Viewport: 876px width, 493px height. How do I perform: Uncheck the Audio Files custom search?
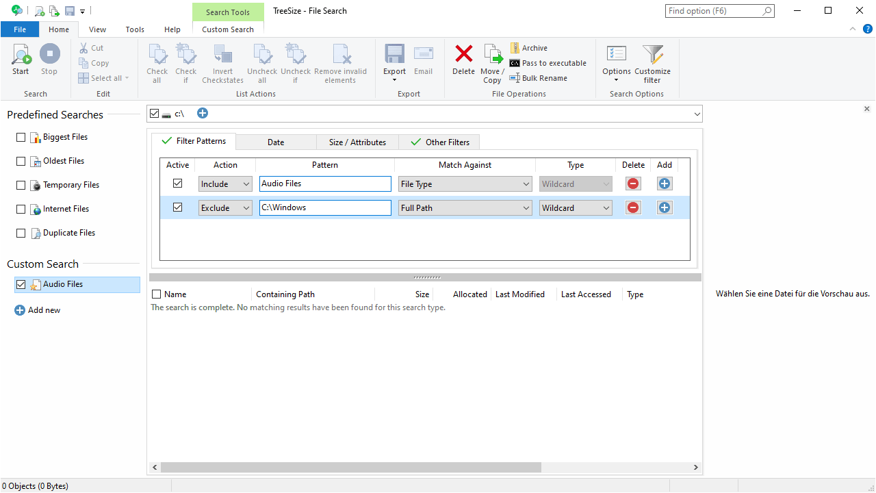click(x=21, y=284)
